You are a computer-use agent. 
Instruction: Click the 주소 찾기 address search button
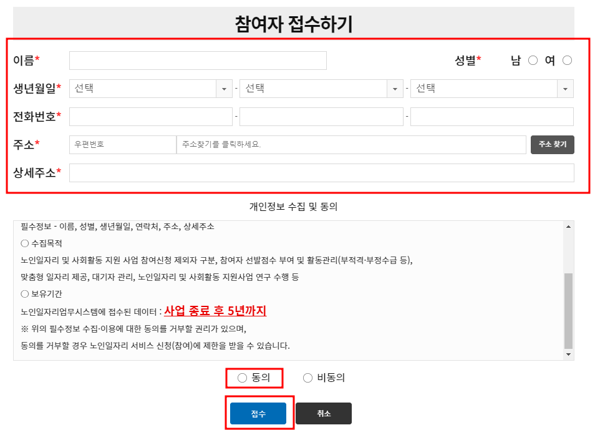pos(552,144)
